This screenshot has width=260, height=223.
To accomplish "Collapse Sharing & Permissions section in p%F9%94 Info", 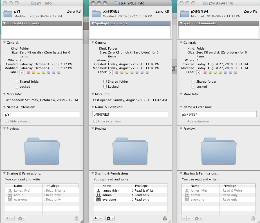I will tap(181, 173).
